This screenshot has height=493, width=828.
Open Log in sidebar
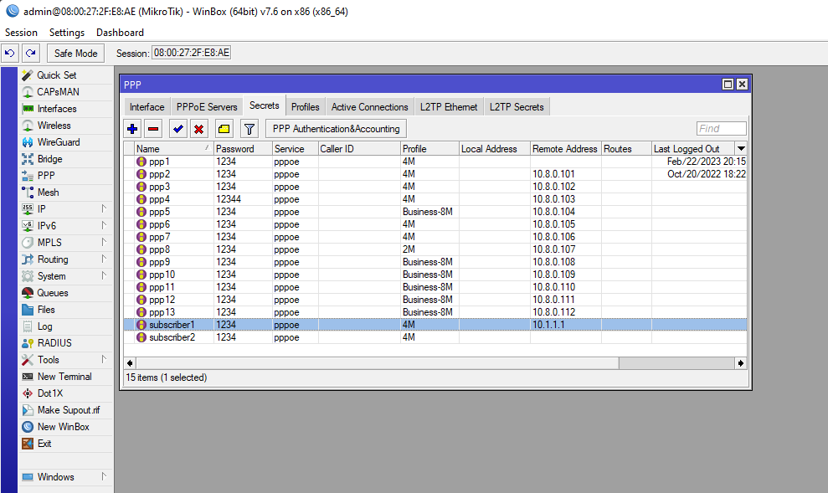66,326
